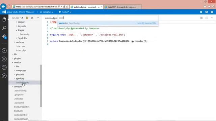Open the master branch dropdown
The width and height of the screenshot is (216, 121).
pos(65,12)
